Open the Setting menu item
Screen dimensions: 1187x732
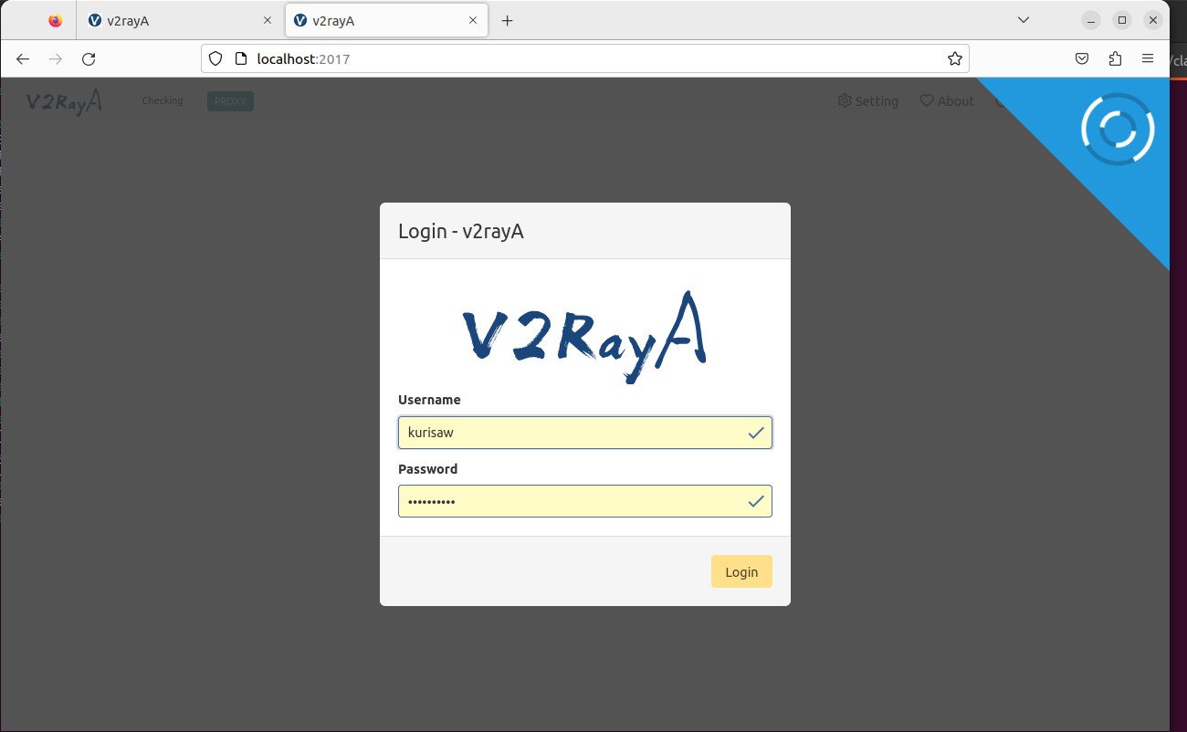tap(868, 101)
